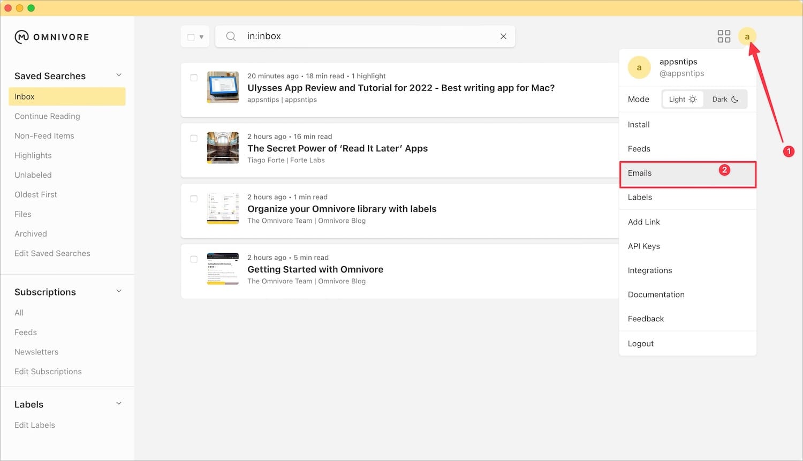Open Files in the sidebar
Screen dimensions: 803x461
point(23,214)
